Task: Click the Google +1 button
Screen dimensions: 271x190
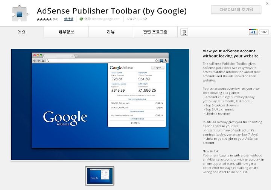Action: pyautogui.click(x=253, y=32)
